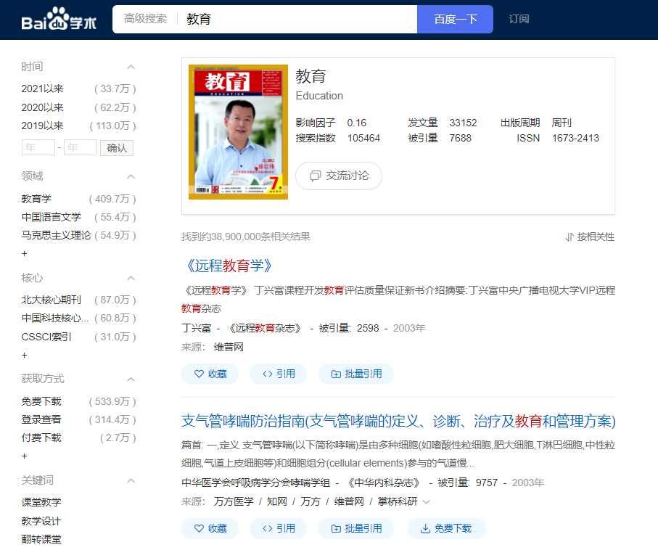Cite 《远程教育学》 with 引用 button

[279, 374]
